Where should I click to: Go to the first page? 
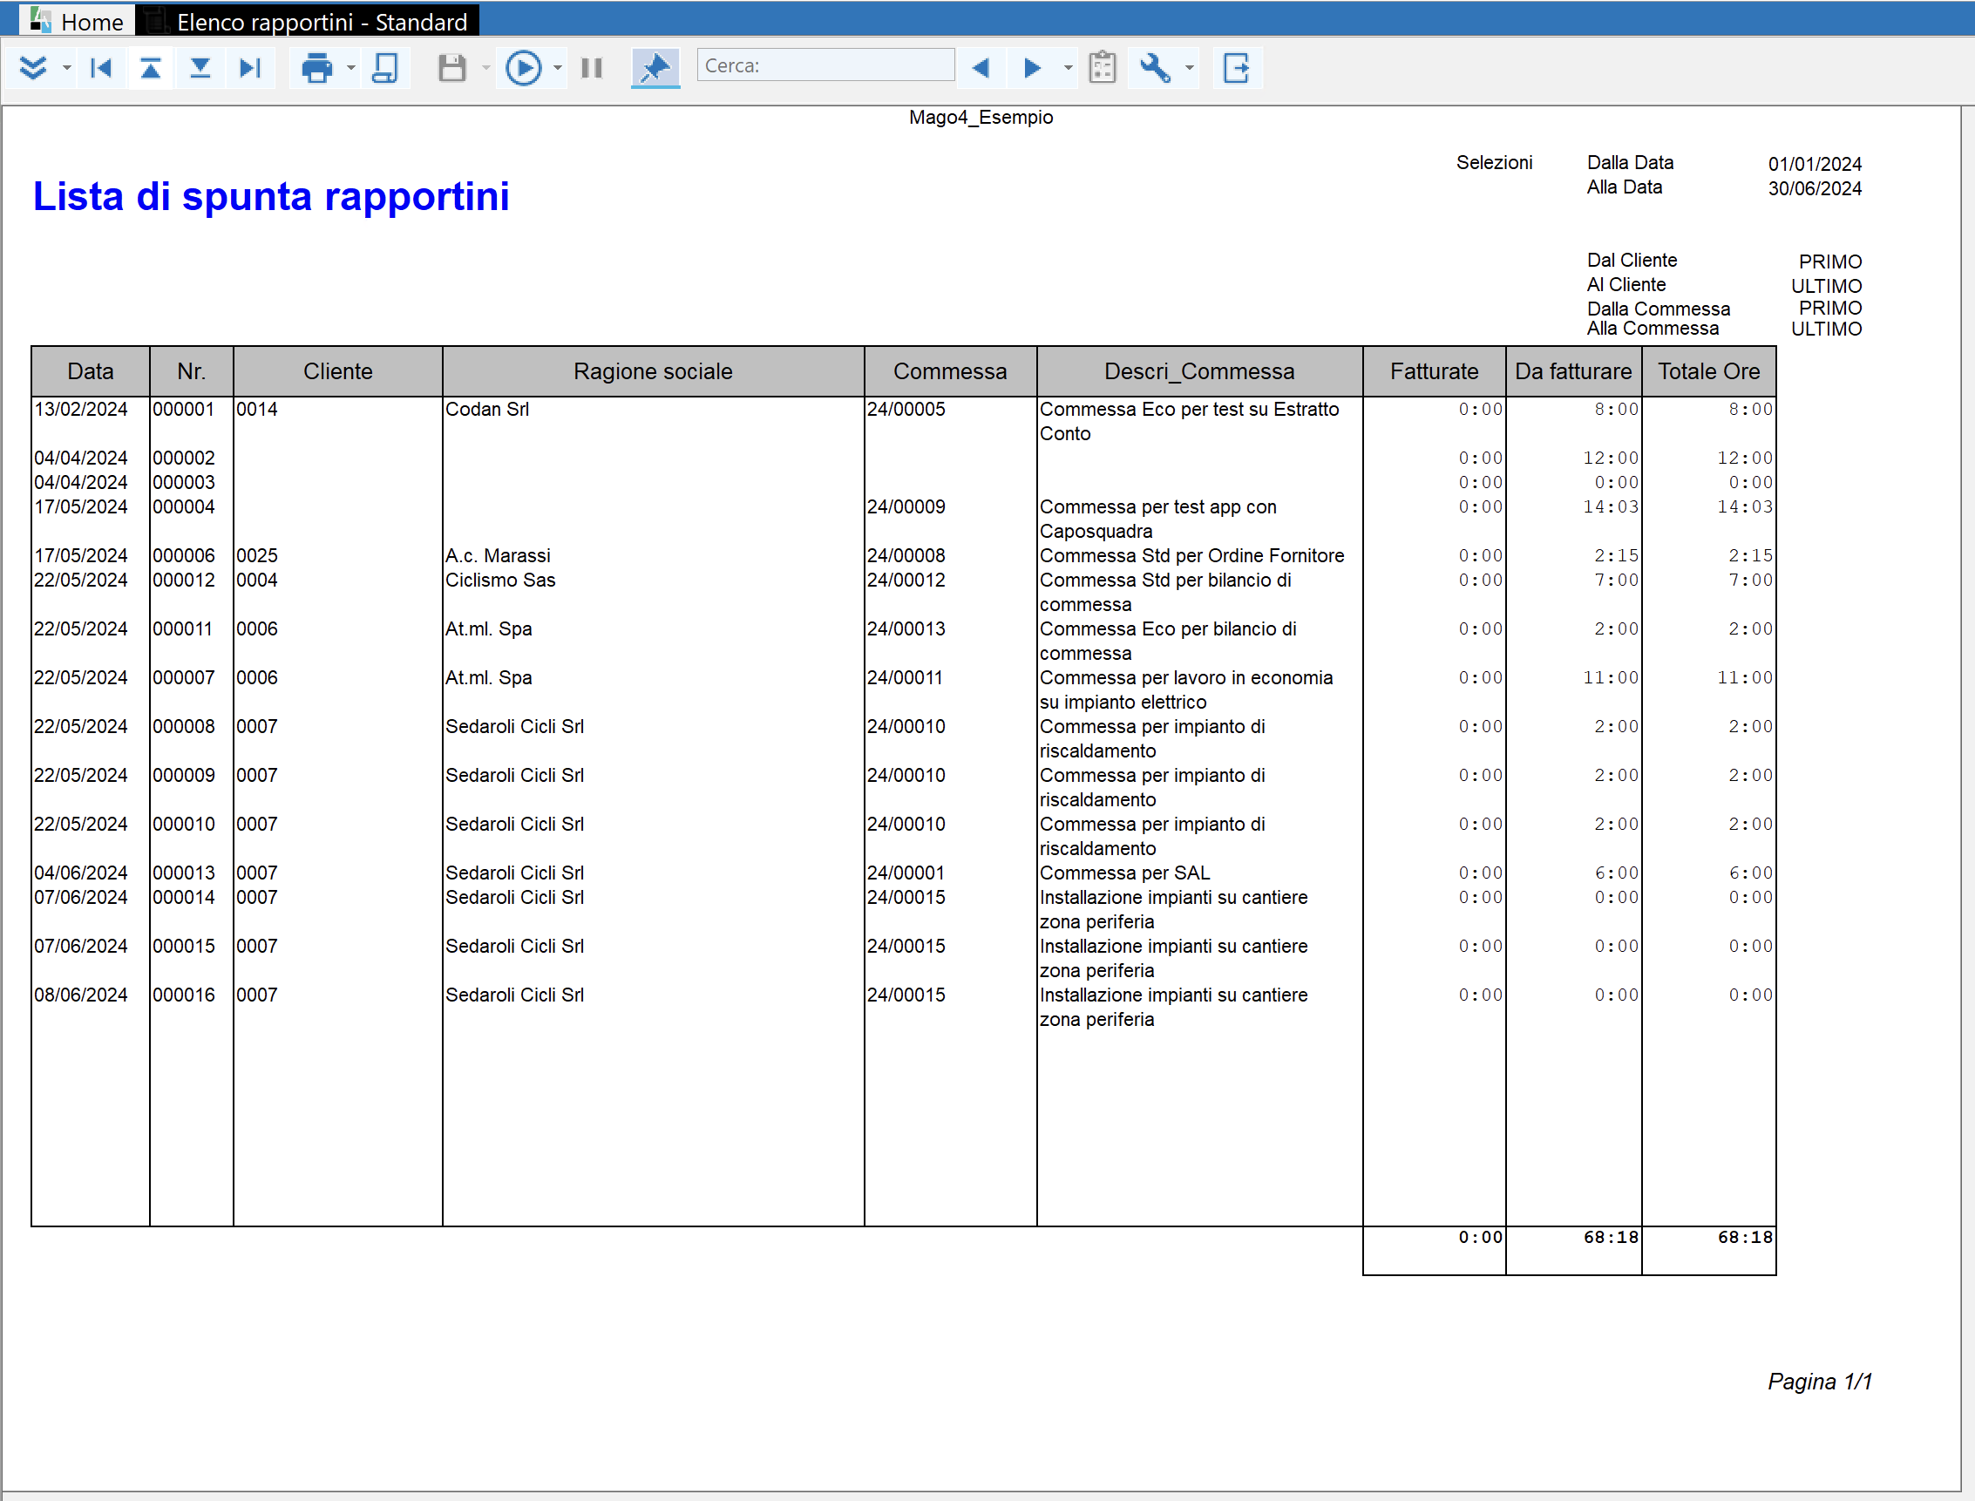tap(101, 68)
